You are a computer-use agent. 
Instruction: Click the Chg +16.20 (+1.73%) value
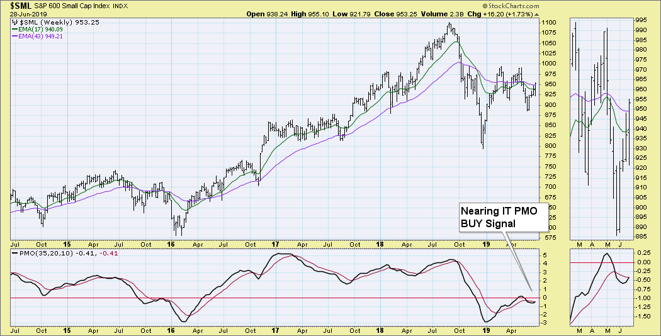point(500,14)
